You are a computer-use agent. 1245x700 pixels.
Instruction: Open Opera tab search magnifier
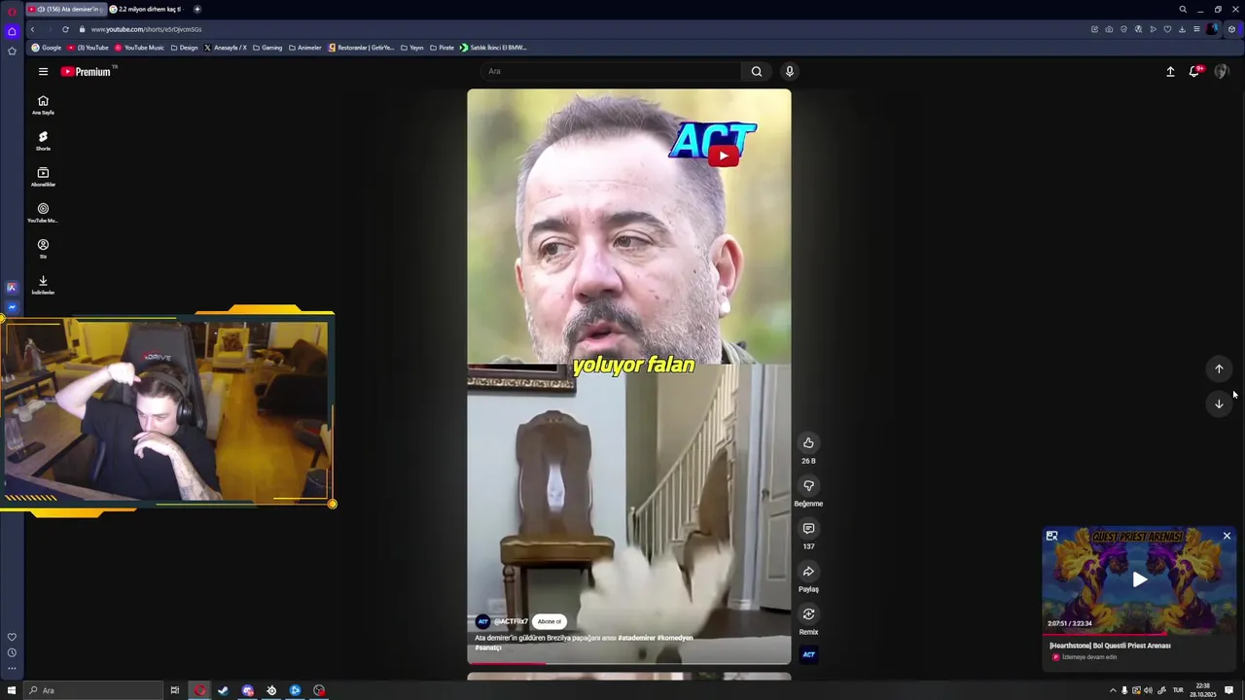click(1183, 9)
